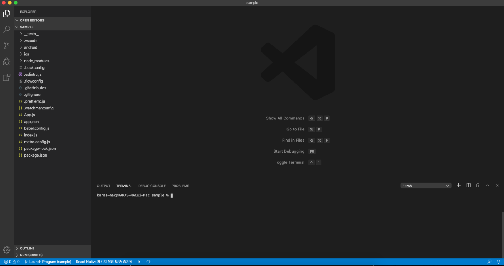504x266 pixels.
Task: Expand the __tests__ folder
Action: (52, 34)
